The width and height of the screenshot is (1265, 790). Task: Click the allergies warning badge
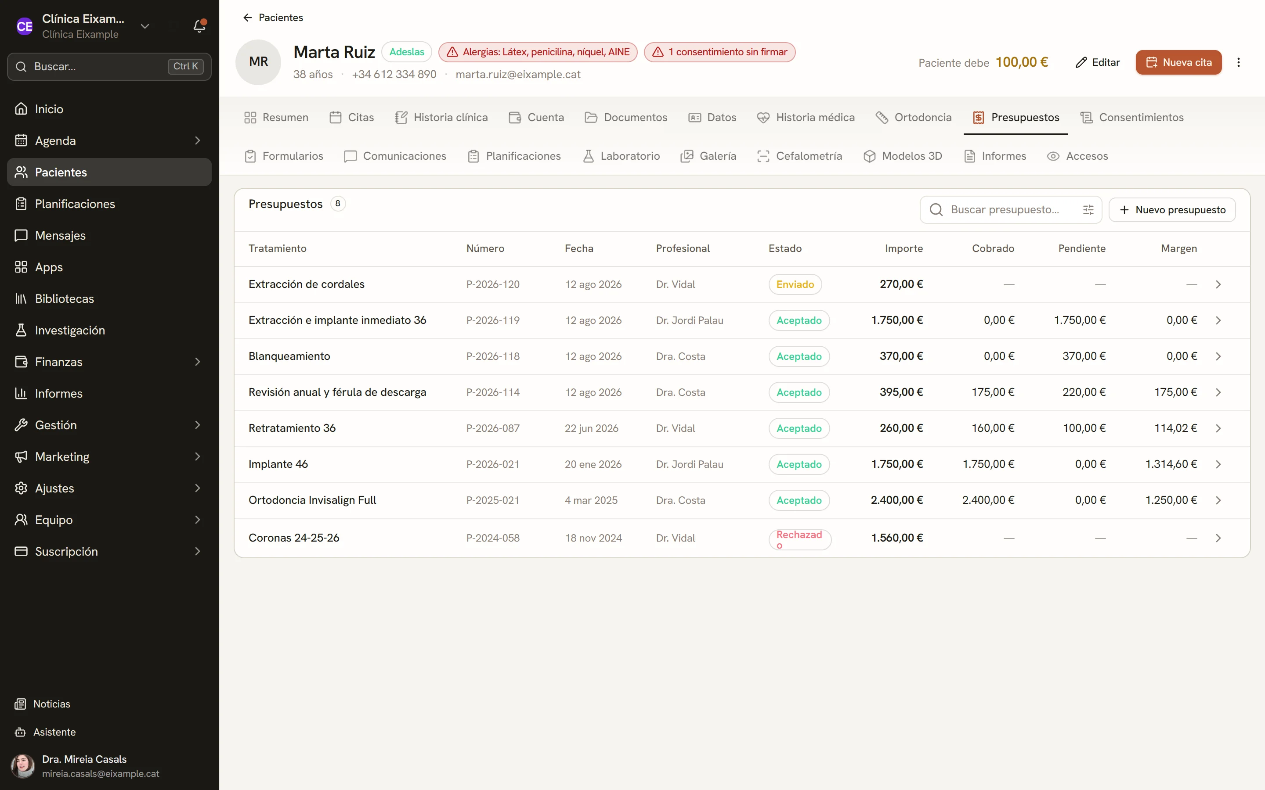point(538,52)
